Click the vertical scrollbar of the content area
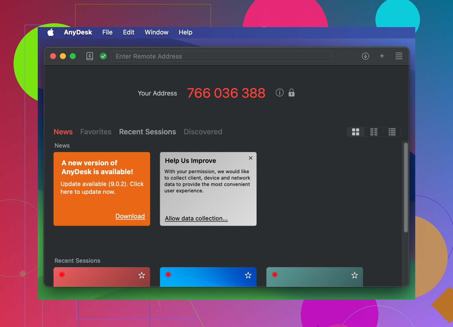The width and height of the screenshot is (453, 327). coord(406,188)
